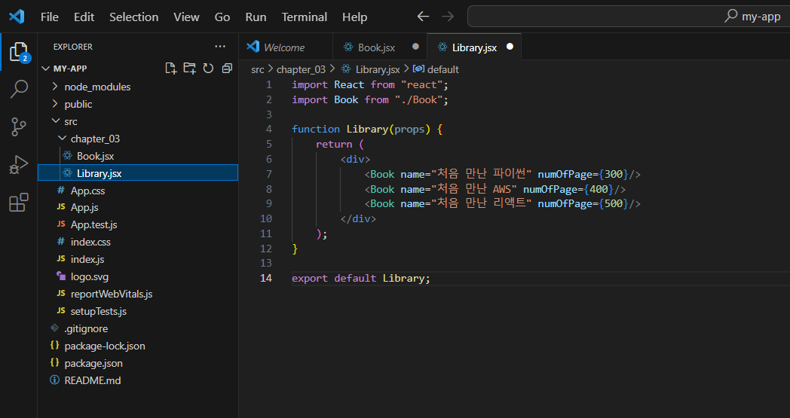Expand the public folder

(x=78, y=104)
